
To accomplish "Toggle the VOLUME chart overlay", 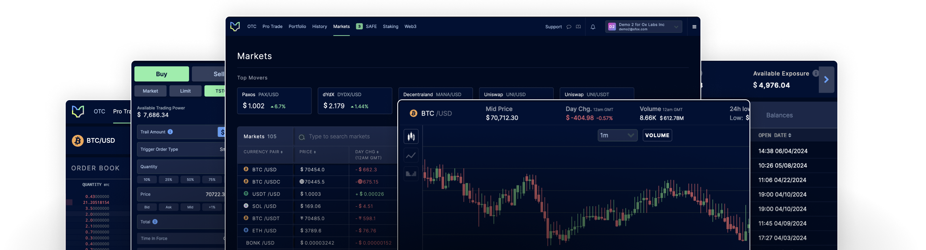I will 657,135.
